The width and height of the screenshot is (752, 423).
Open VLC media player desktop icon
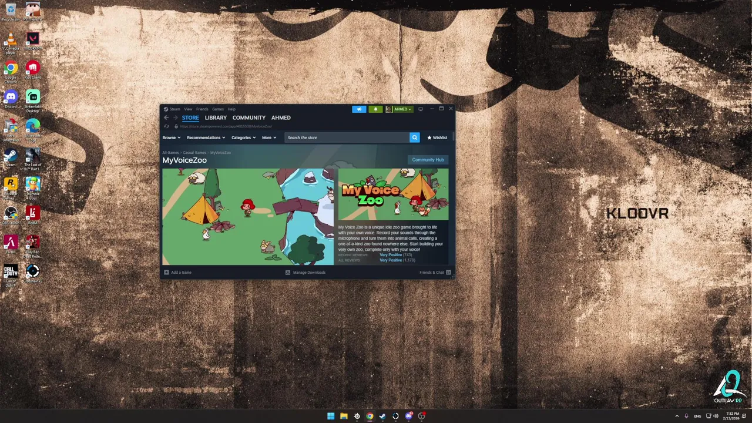tap(11, 43)
